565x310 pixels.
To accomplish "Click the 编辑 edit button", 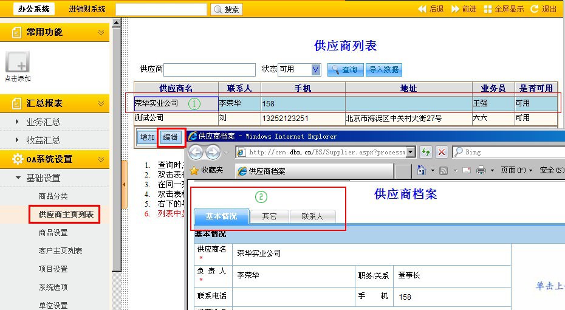I will 170,137.
